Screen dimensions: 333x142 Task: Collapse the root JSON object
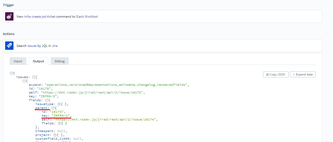11,73
